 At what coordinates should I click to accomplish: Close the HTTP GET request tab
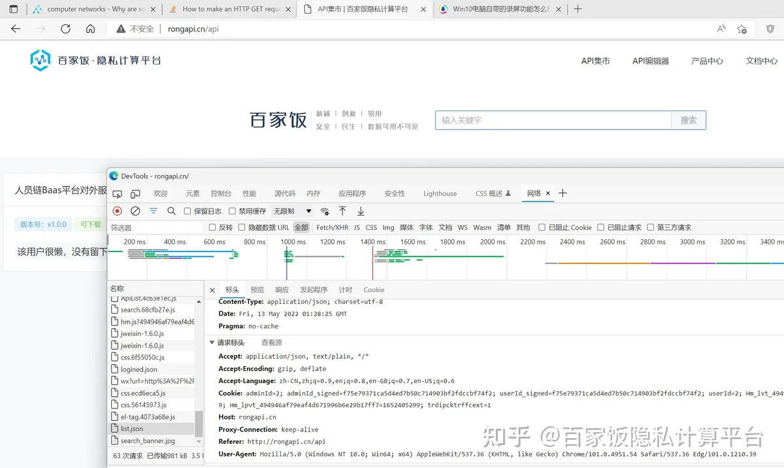[288, 9]
